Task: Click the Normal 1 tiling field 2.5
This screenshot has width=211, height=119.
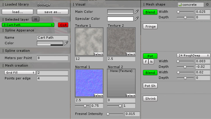Action: (x=89, y=100)
